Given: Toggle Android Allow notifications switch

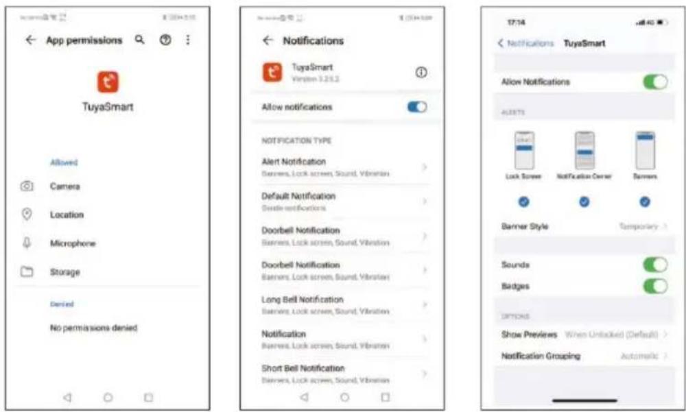Looking at the screenshot, I should point(417,107).
